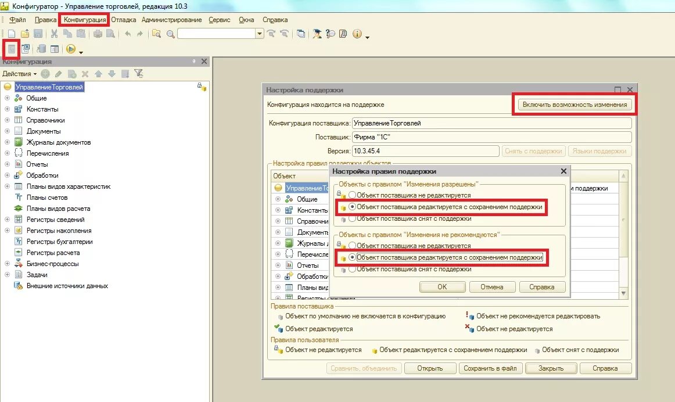
Task: Click the Move up arrow in Конфигурация panel
Action: tap(99, 74)
